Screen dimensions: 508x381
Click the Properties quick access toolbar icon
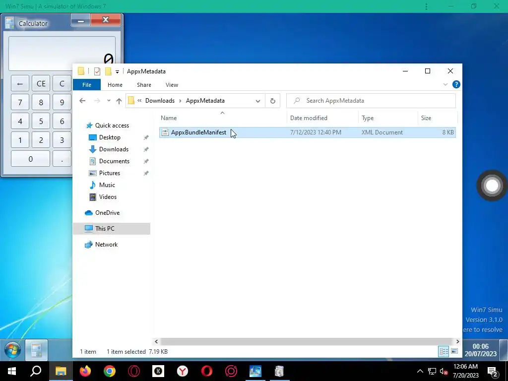(x=97, y=71)
